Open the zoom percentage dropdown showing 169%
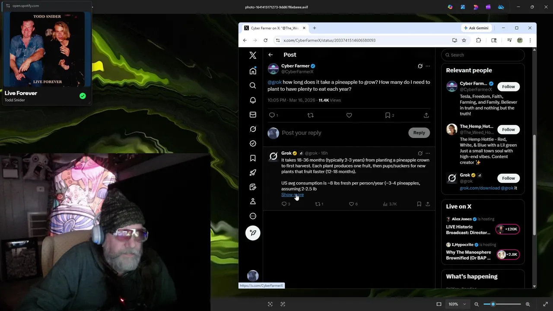The width and height of the screenshot is (553, 311). coord(457,304)
